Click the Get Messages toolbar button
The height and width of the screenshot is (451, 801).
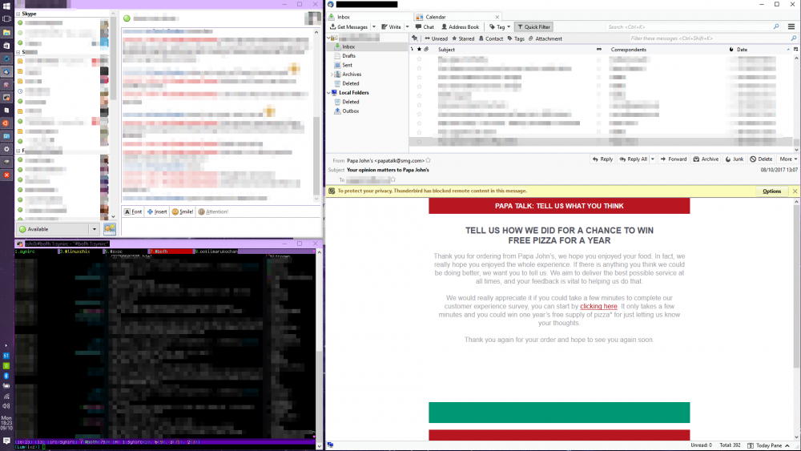tap(348, 27)
